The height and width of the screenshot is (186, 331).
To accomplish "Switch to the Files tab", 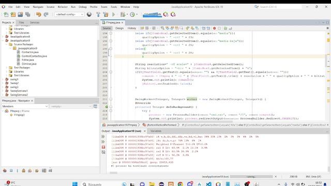I will [x=21, y=22].
